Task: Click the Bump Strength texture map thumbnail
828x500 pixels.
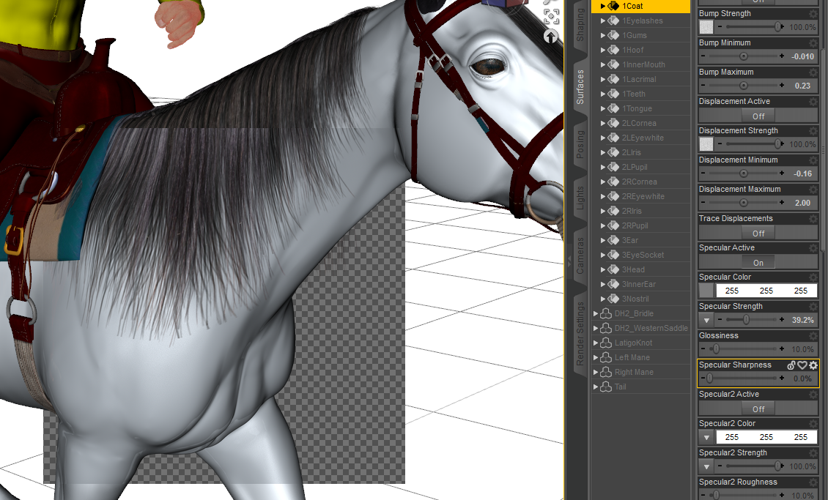Action: click(x=706, y=27)
